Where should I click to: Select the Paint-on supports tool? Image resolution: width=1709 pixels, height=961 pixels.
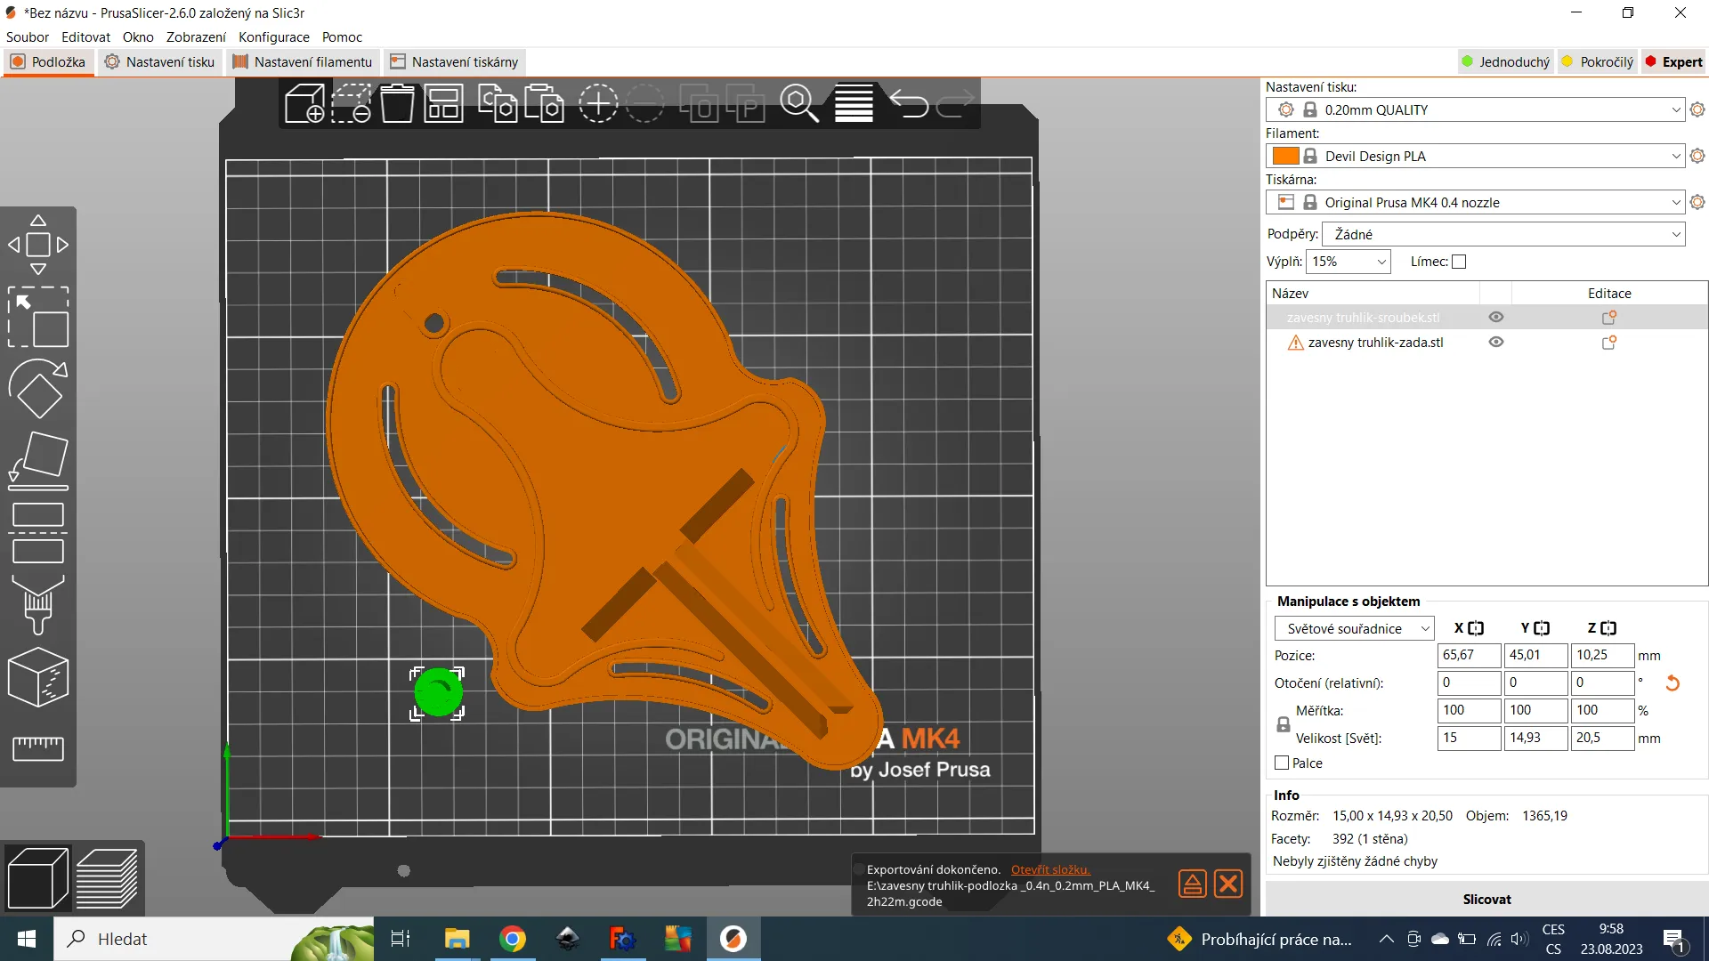37,604
